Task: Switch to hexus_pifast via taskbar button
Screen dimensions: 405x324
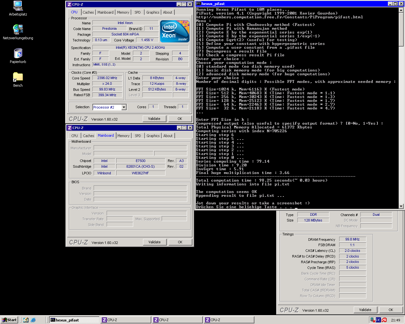Action: coord(75,320)
